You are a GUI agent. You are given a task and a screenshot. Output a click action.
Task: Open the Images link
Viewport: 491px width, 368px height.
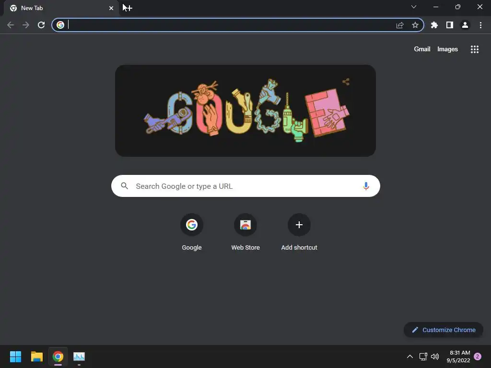tap(447, 49)
